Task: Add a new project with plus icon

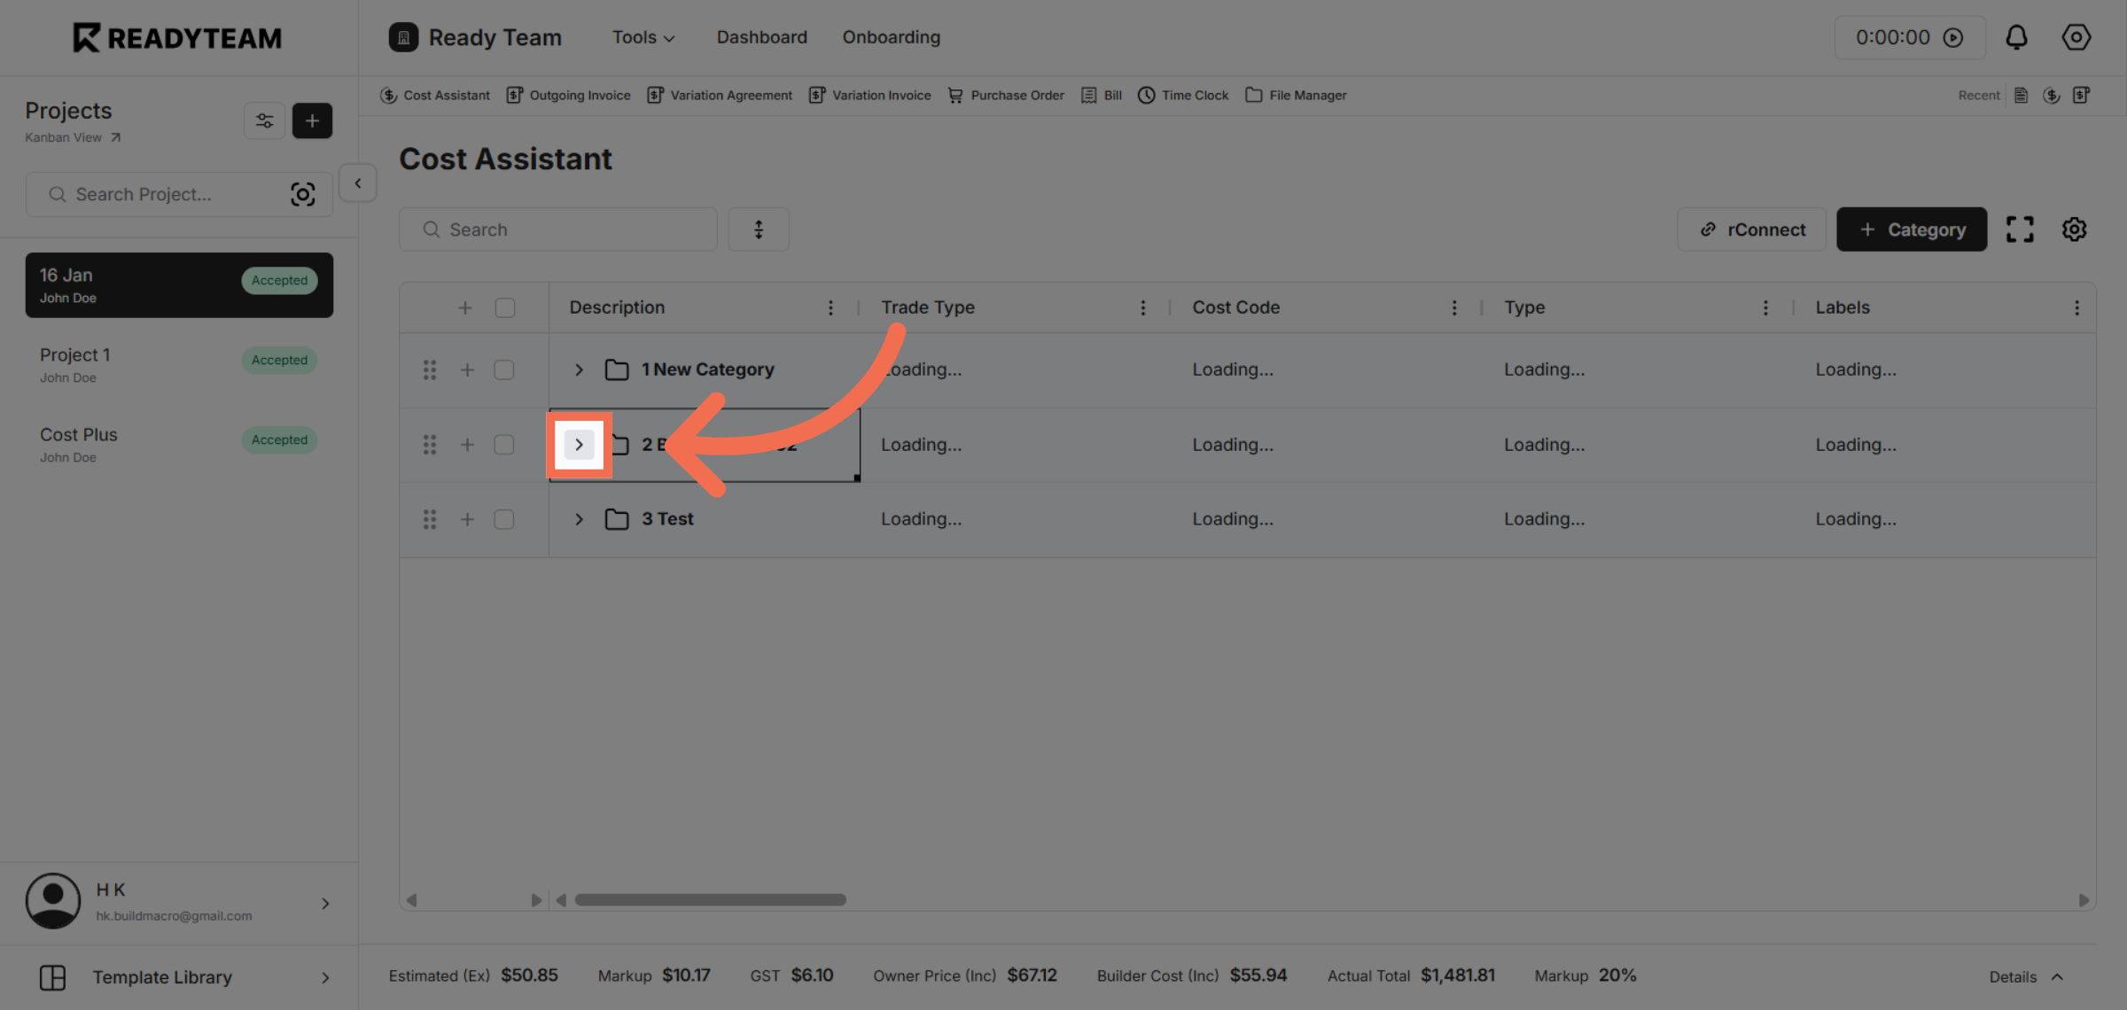Action: pos(312,120)
